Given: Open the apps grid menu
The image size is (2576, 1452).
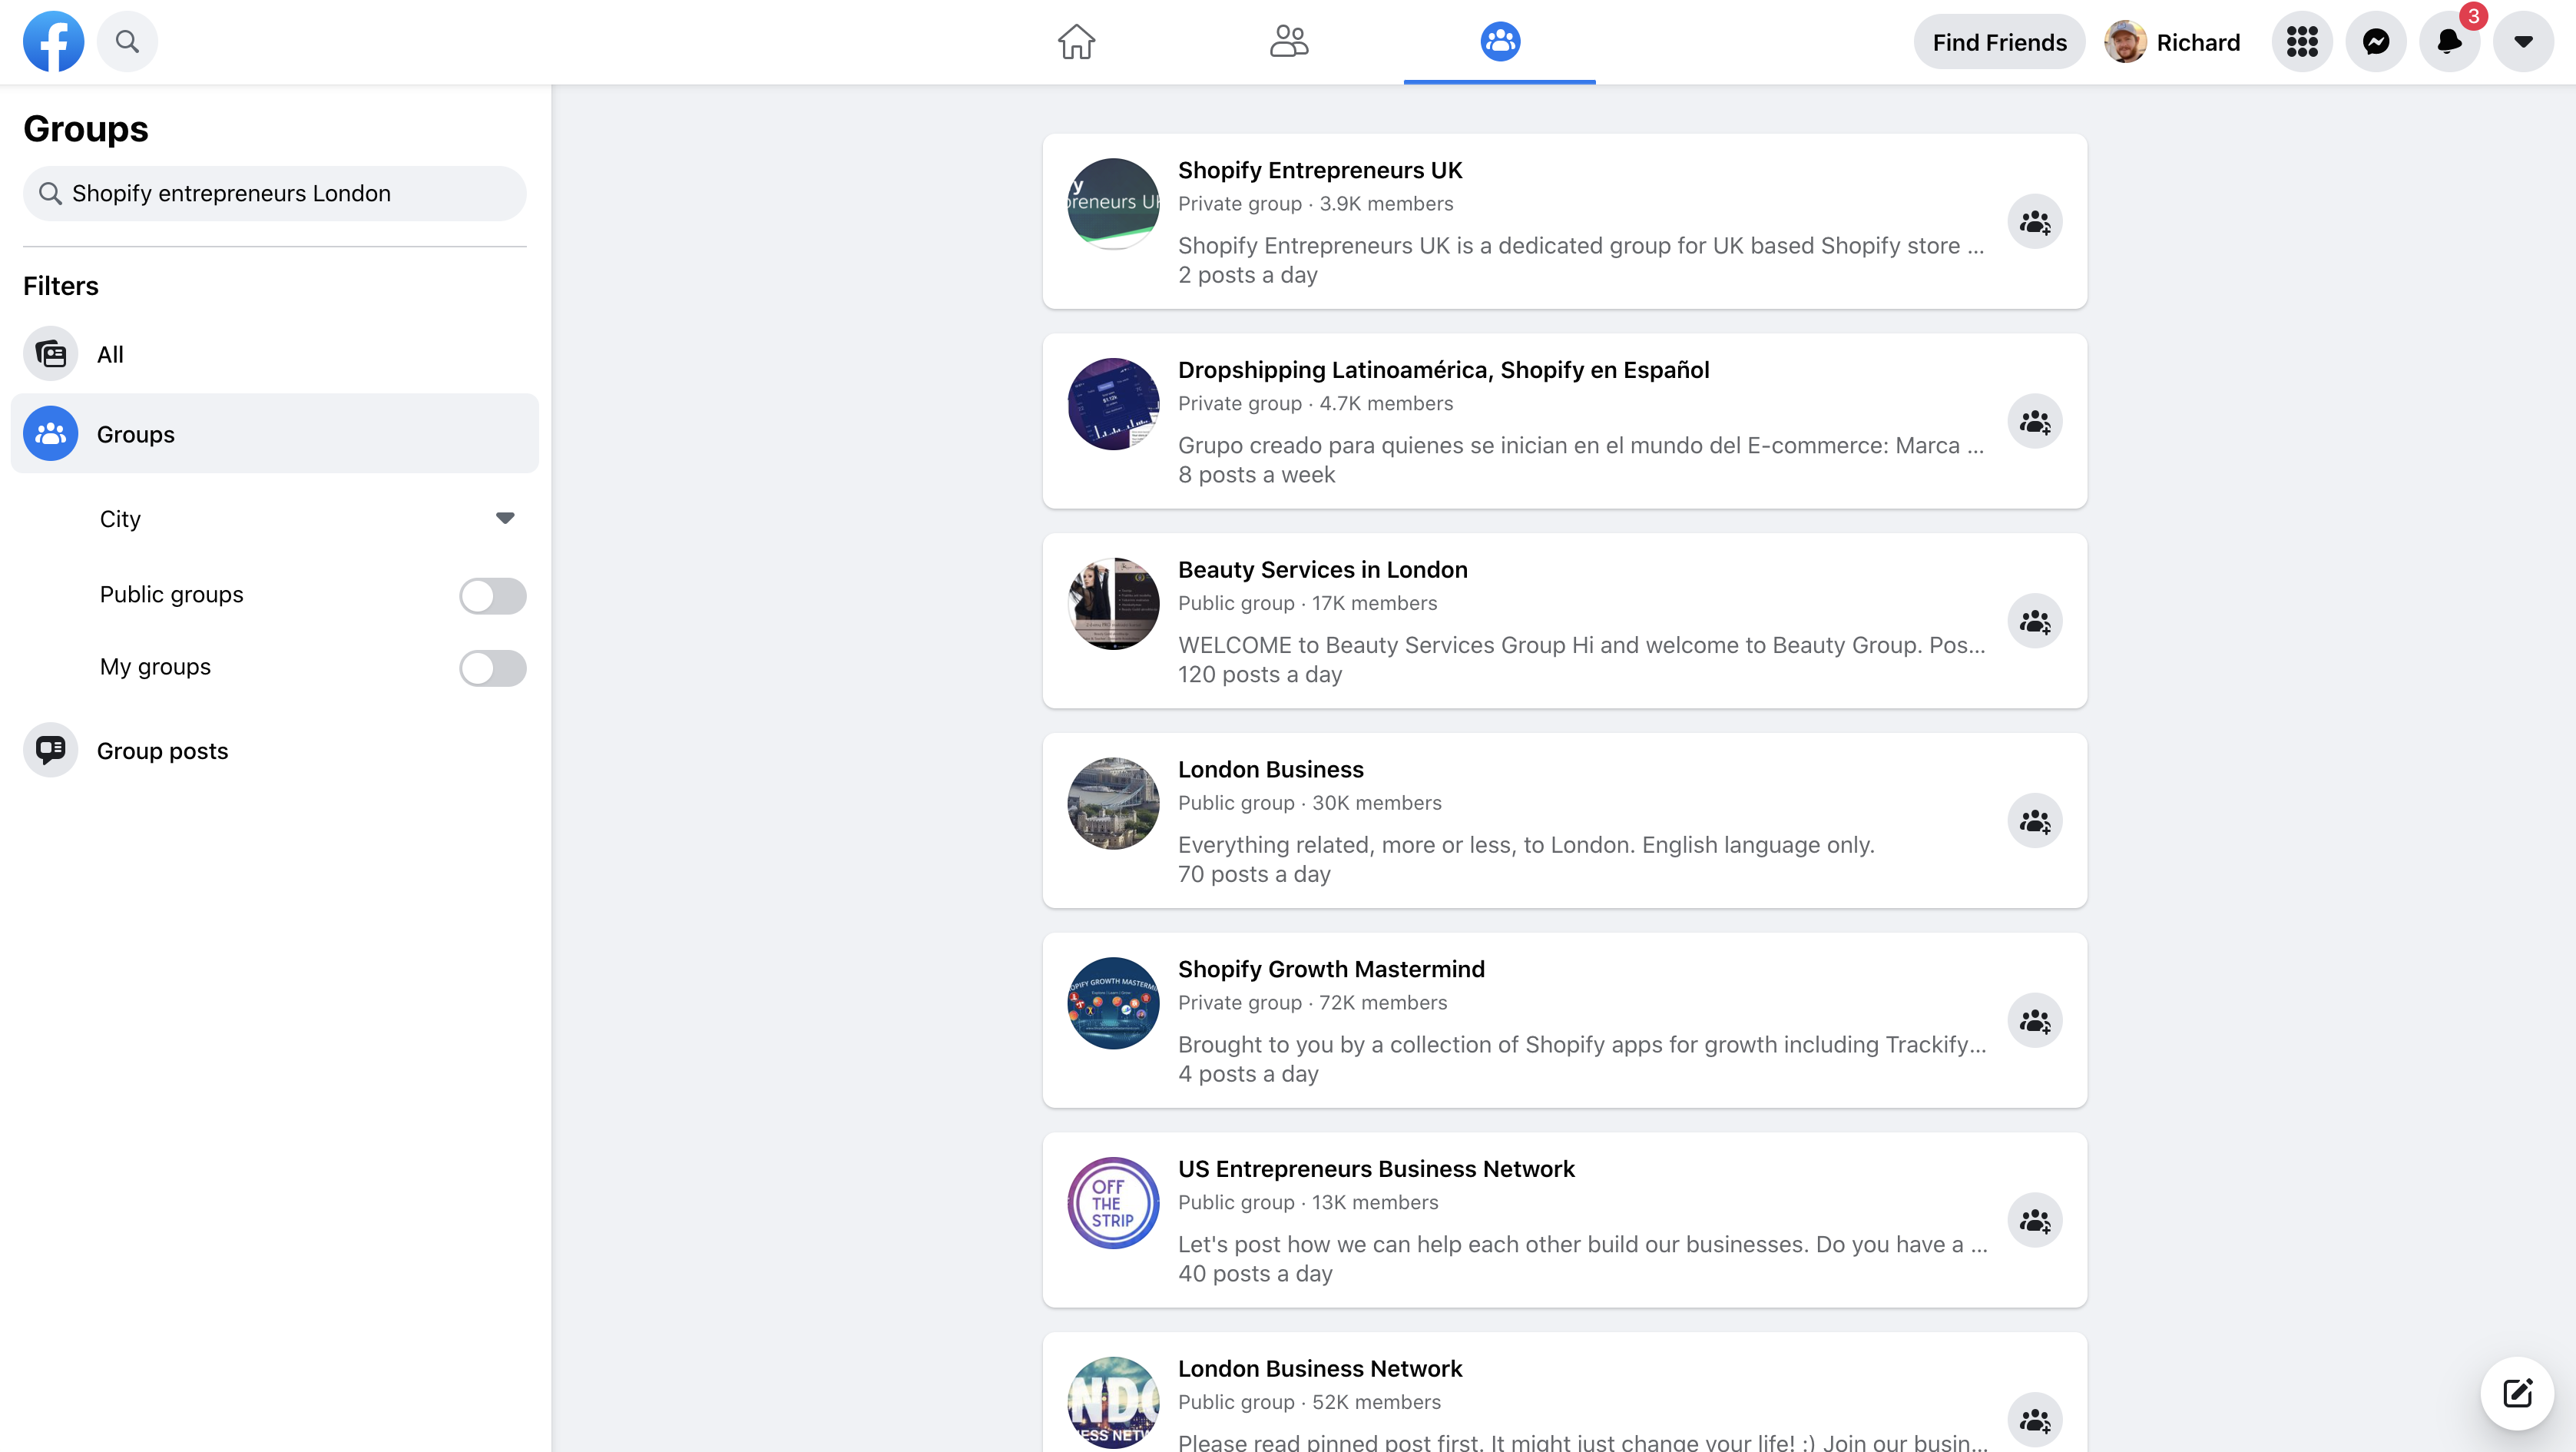Looking at the screenshot, I should [x=2302, y=42].
